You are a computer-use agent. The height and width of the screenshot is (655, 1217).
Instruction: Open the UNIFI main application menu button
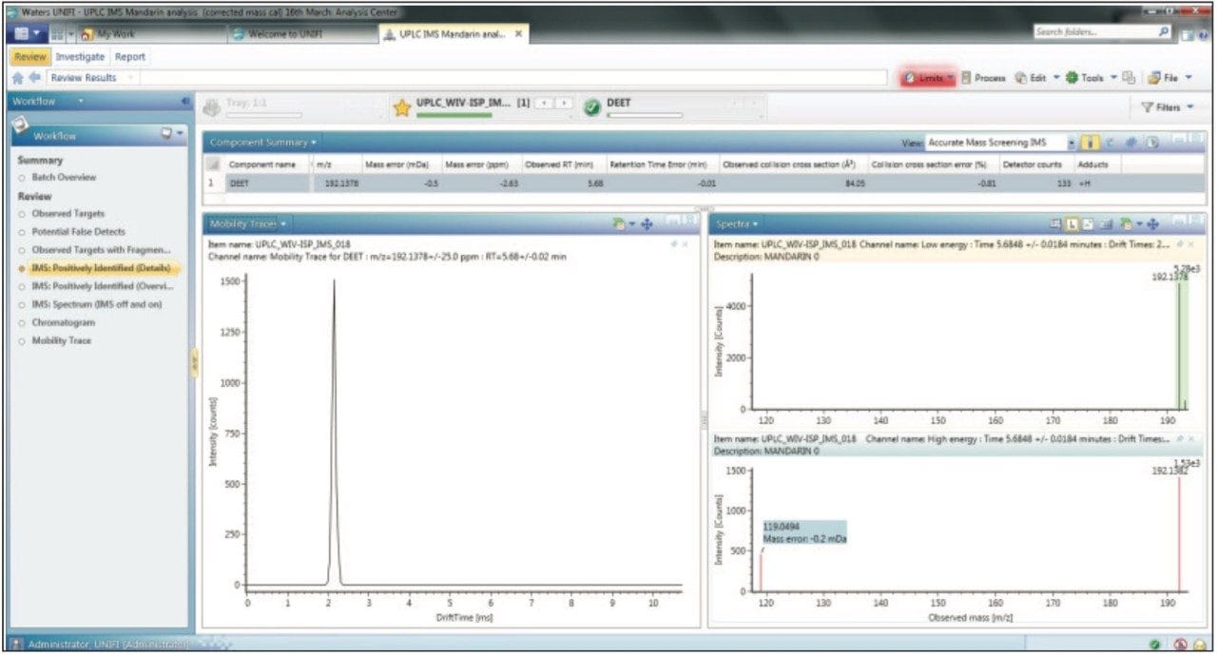(x=27, y=33)
